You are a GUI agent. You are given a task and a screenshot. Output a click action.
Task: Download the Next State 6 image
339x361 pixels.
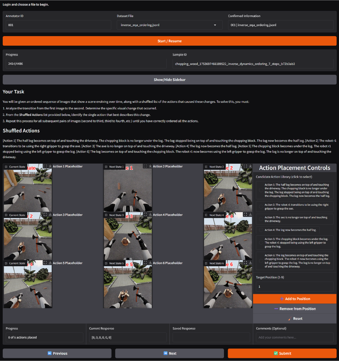tap(250, 263)
